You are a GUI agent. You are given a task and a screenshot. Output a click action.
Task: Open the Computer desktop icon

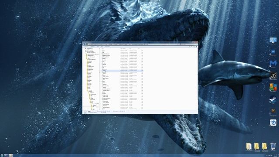pos(273,40)
